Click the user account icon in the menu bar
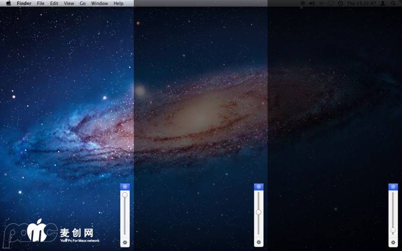Screen dimensions: 402x251 pyautogui.click(x=383, y=3)
